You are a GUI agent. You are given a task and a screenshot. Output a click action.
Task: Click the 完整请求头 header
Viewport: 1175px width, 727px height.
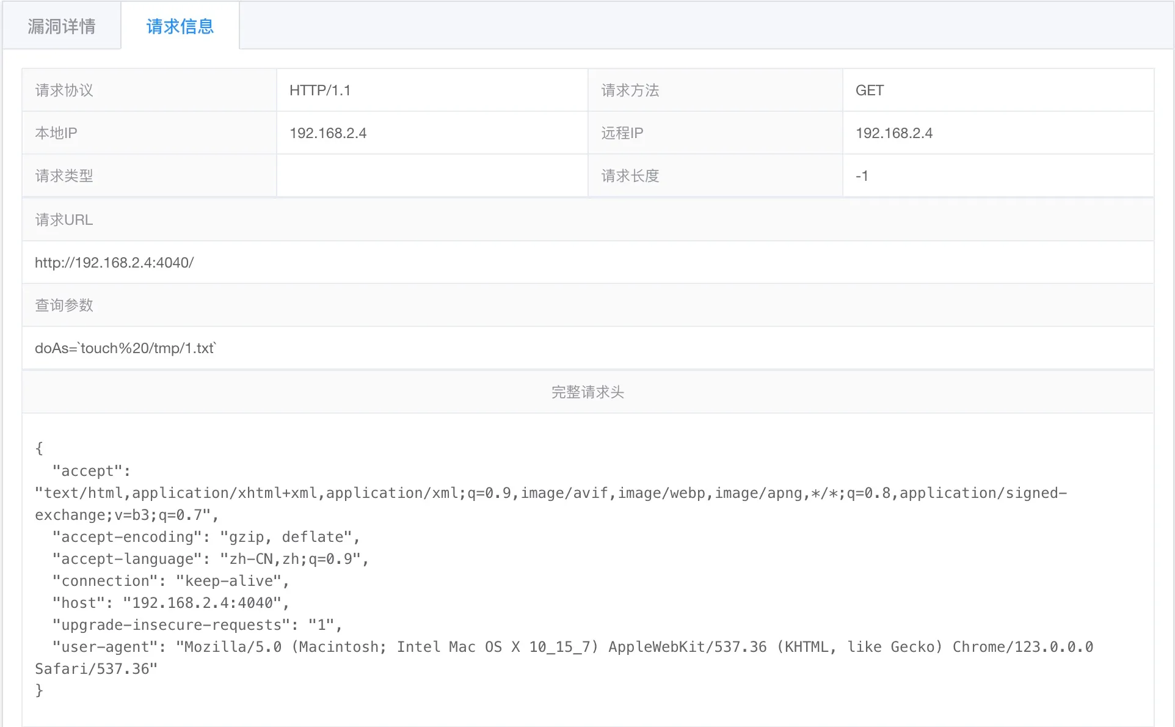click(x=588, y=392)
